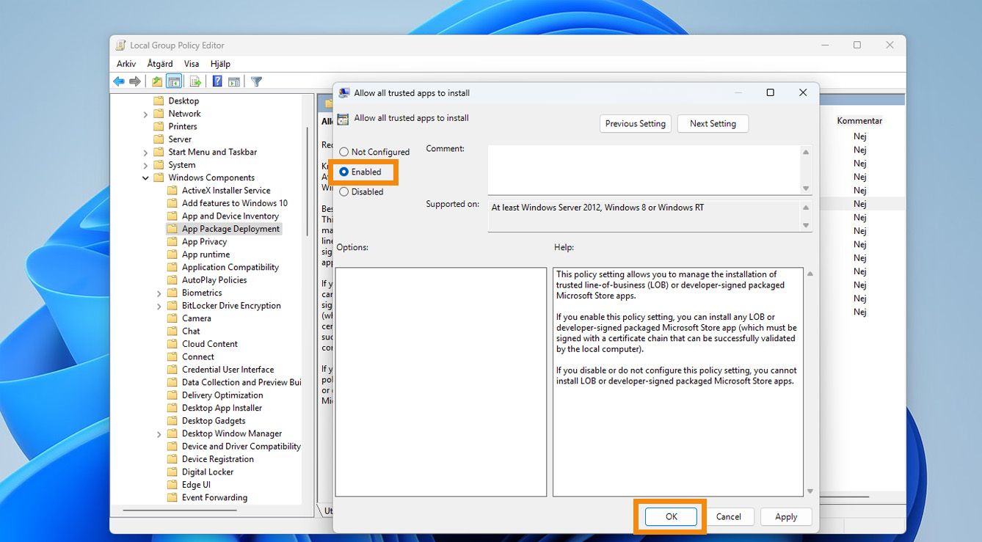Select the Enabled radio button
The width and height of the screenshot is (982, 542).
click(x=344, y=172)
